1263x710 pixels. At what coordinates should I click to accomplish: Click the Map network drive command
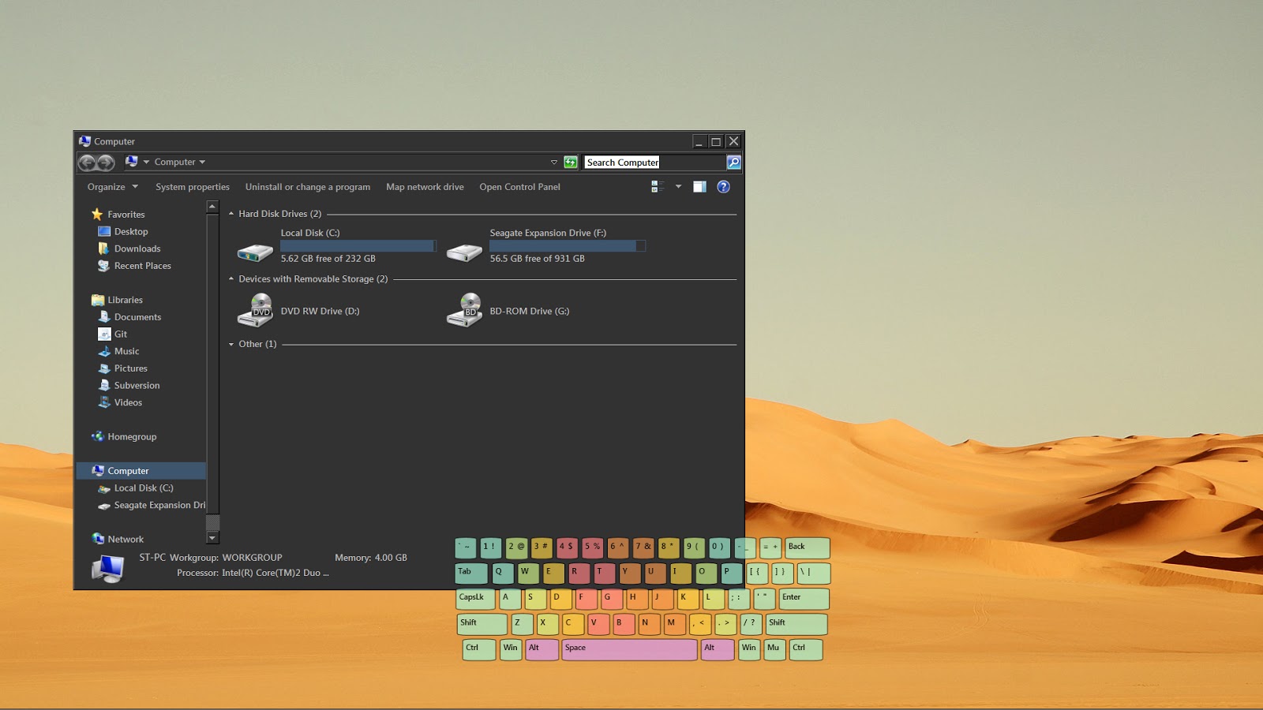[x=425, y=187]
